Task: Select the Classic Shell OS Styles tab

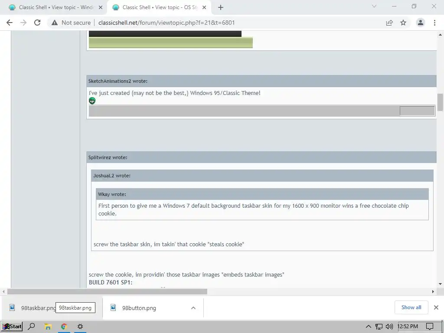Action: click(x=159, y=7)
